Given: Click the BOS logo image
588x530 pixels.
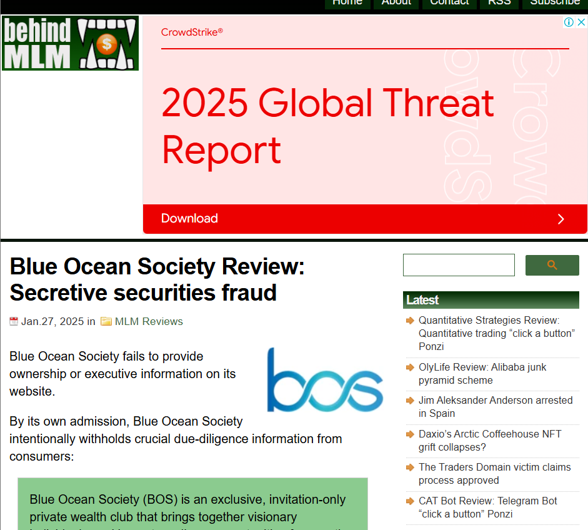Looking at the screenshot, I should [325, 379].
